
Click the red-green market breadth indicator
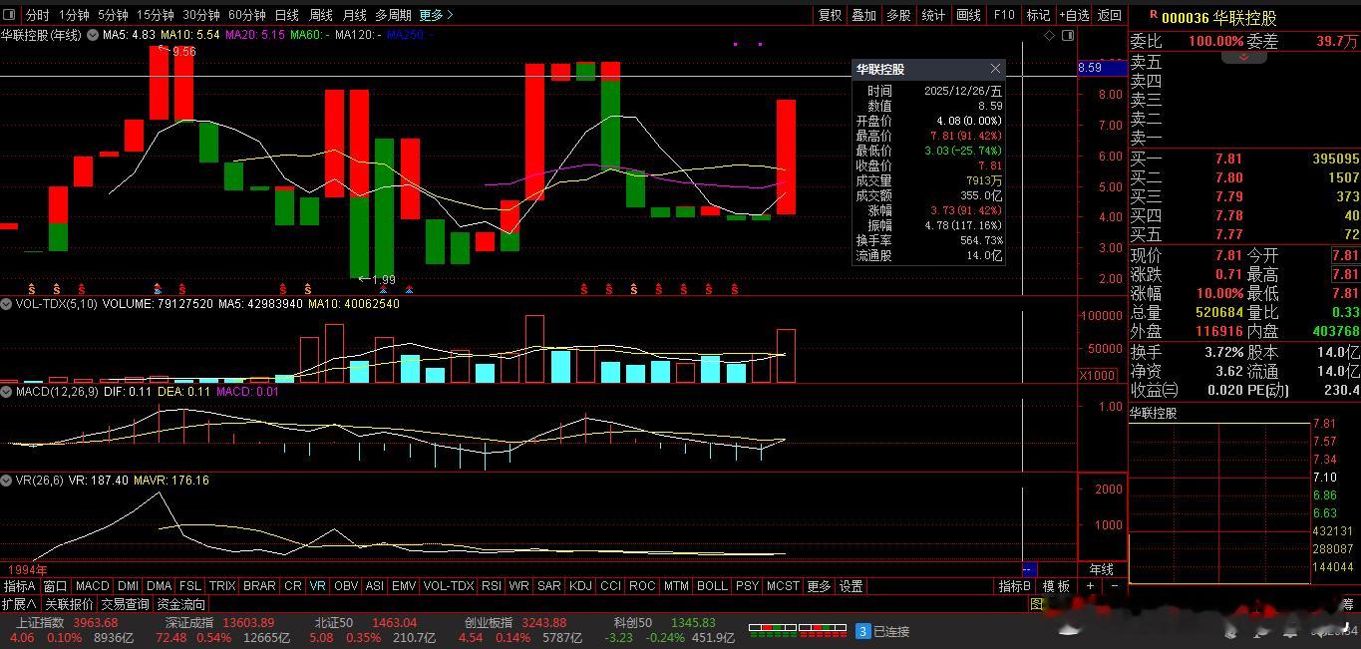(x=798, y=631)
